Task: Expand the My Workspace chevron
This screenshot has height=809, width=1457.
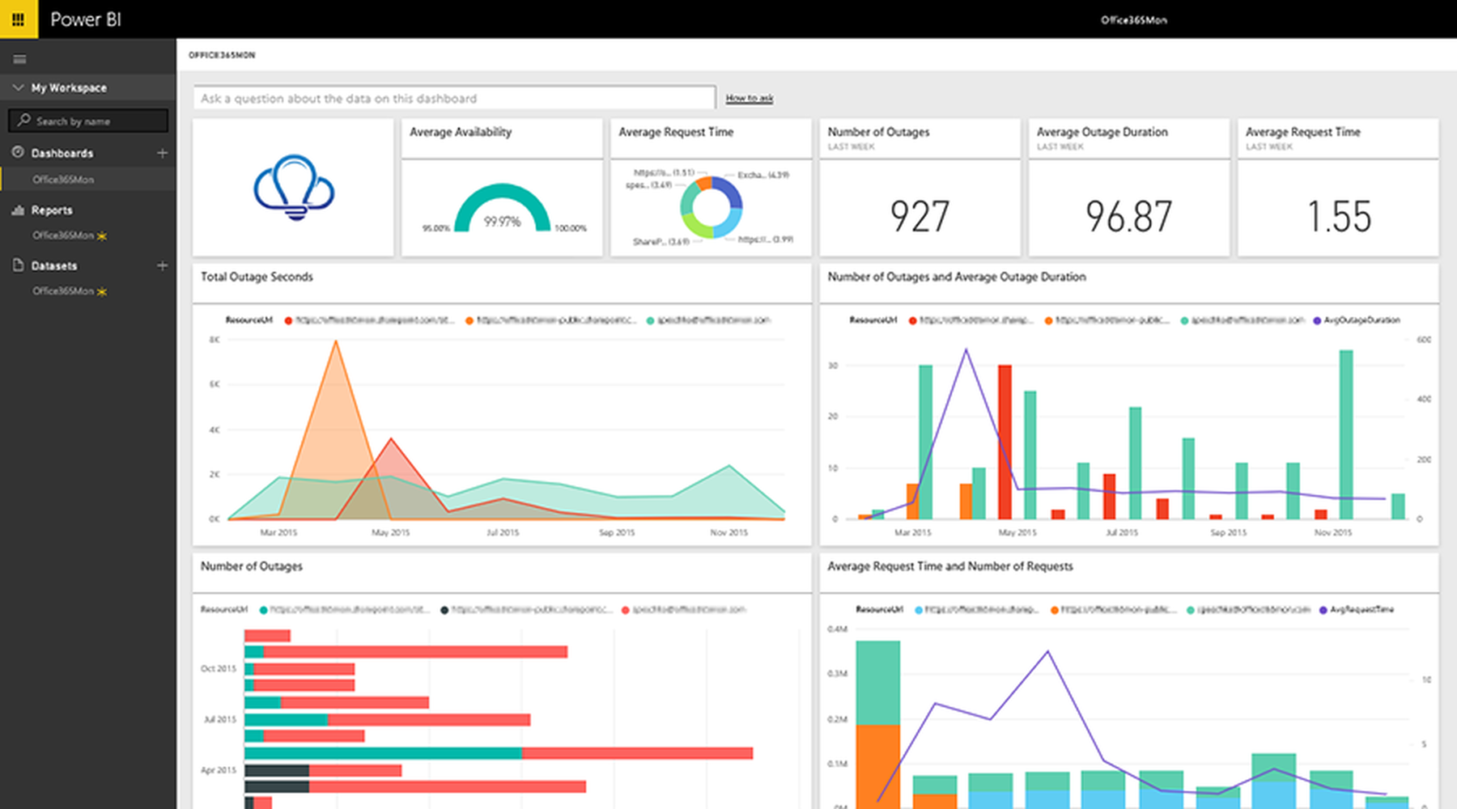Action: pos(18,87)
